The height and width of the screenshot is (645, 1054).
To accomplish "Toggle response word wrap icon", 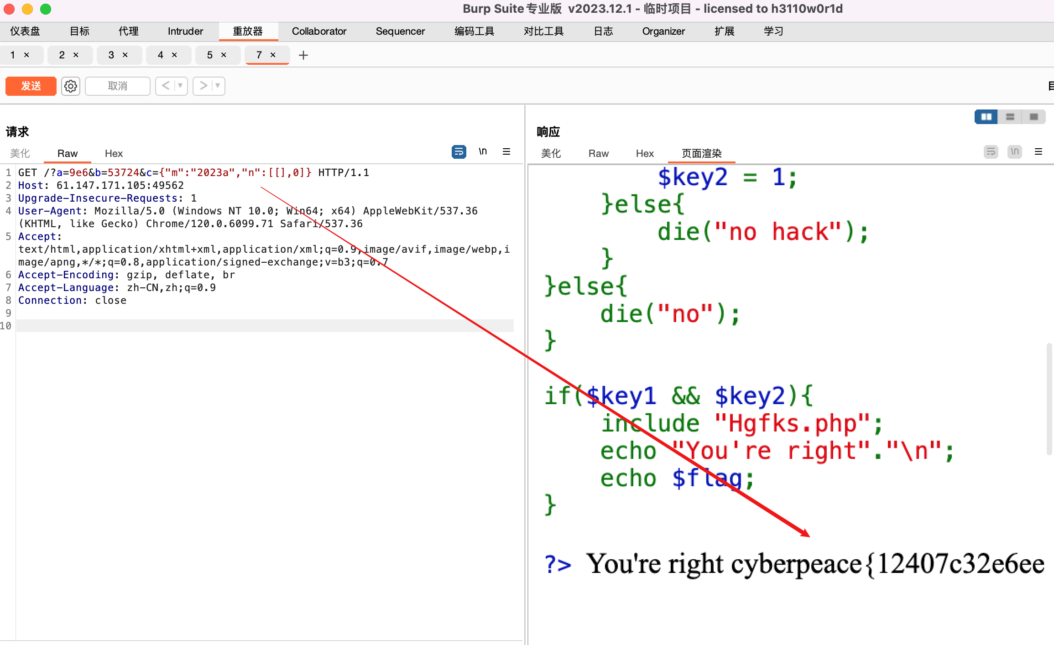I will pos(991,151).
